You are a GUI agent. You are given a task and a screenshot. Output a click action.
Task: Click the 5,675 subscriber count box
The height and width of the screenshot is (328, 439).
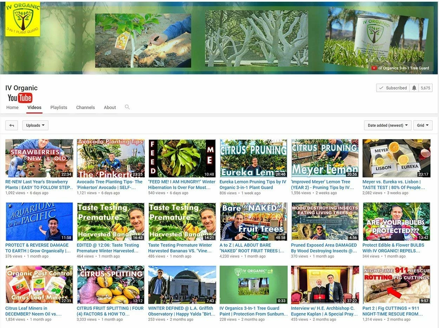425,88
